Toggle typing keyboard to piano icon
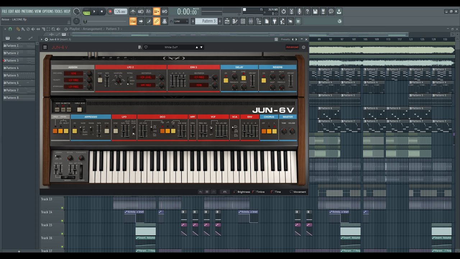 pos(133,21)
